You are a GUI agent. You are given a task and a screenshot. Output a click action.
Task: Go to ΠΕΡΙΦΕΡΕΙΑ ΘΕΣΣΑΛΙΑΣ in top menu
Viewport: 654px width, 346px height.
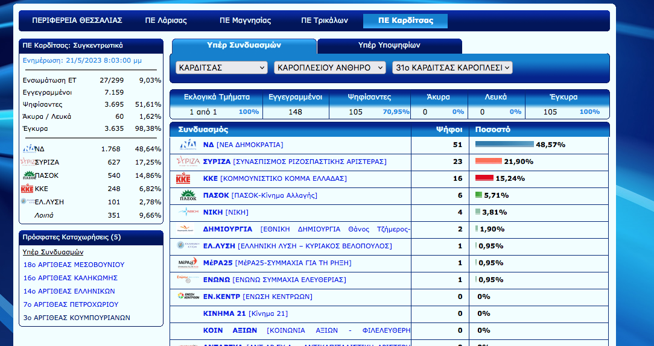tap(77, 20)
